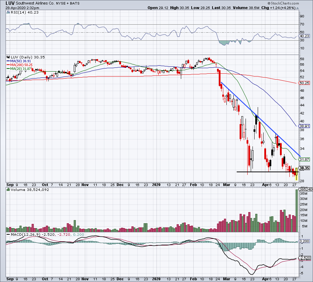Click the tallest green volume bar at far right
The width and height of the screenshot is (313, 282).
point(297,211)
